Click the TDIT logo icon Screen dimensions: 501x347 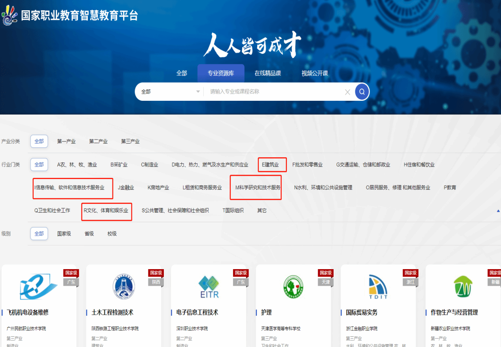coord(378,286)
